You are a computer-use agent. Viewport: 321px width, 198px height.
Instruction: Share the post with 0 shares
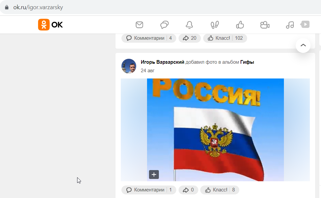[188, 190]
